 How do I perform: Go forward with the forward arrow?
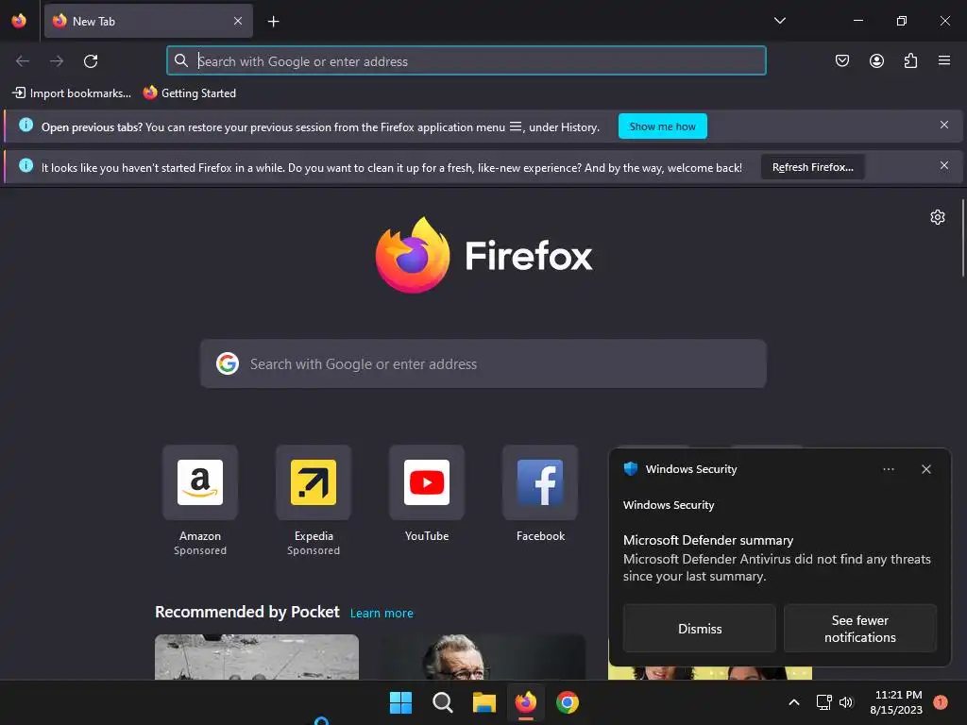click(57, 61)
